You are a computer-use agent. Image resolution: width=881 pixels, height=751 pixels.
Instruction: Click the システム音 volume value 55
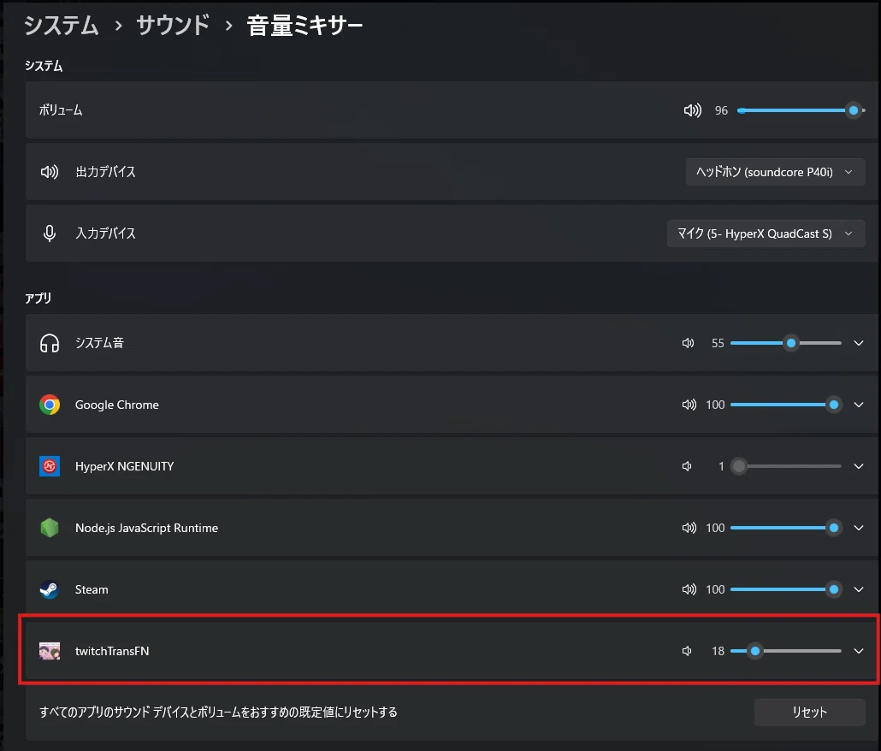[x=718, y=343]
